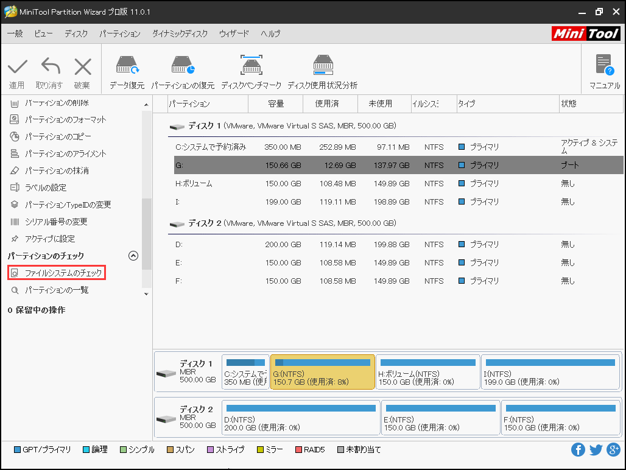Select the I: partition row

pyautogui.click(x=398, y=202)
